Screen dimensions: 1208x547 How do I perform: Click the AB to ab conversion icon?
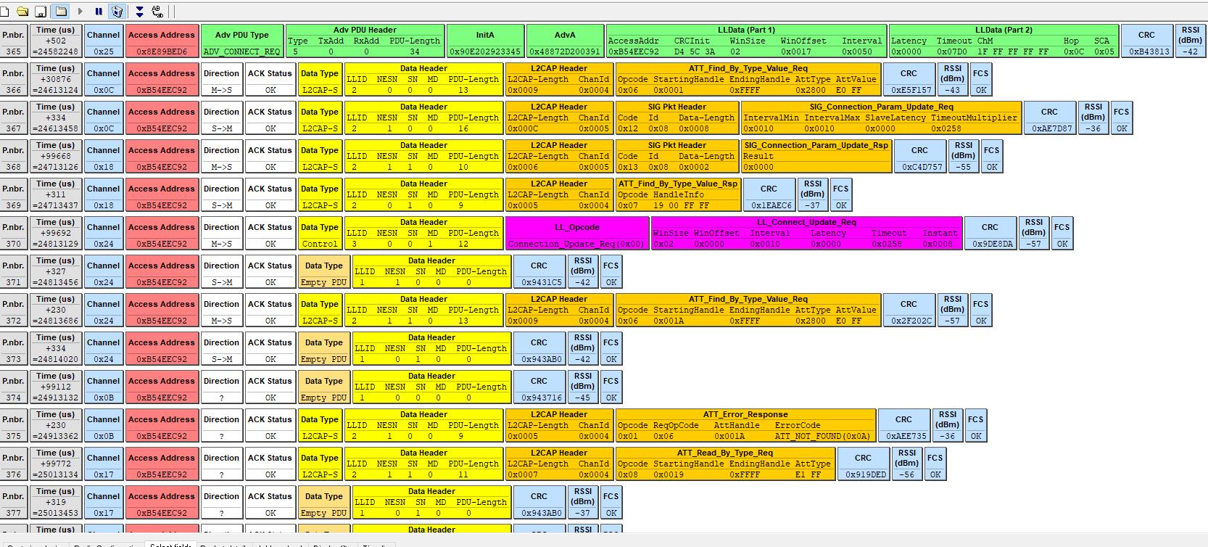(x=157, y=12)
